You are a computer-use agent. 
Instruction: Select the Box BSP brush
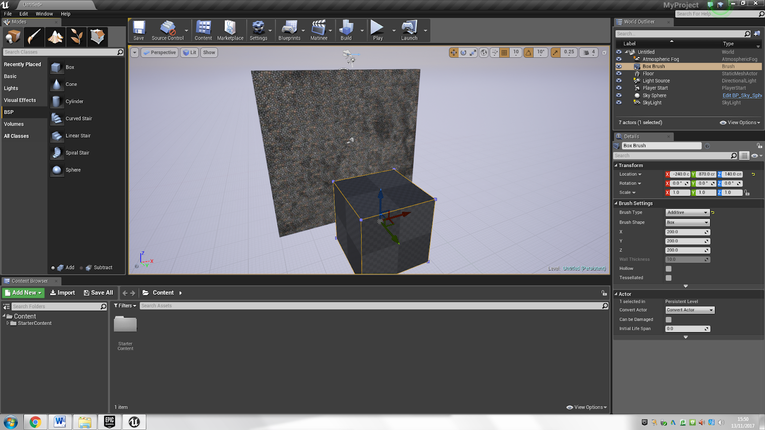(x=86, y=67)
